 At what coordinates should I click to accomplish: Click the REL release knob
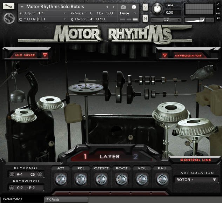81,180
